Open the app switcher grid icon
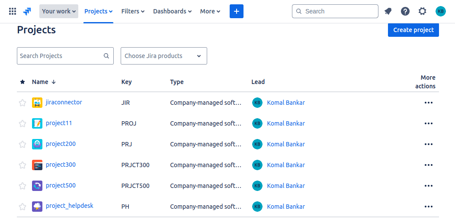 (13, 11)
